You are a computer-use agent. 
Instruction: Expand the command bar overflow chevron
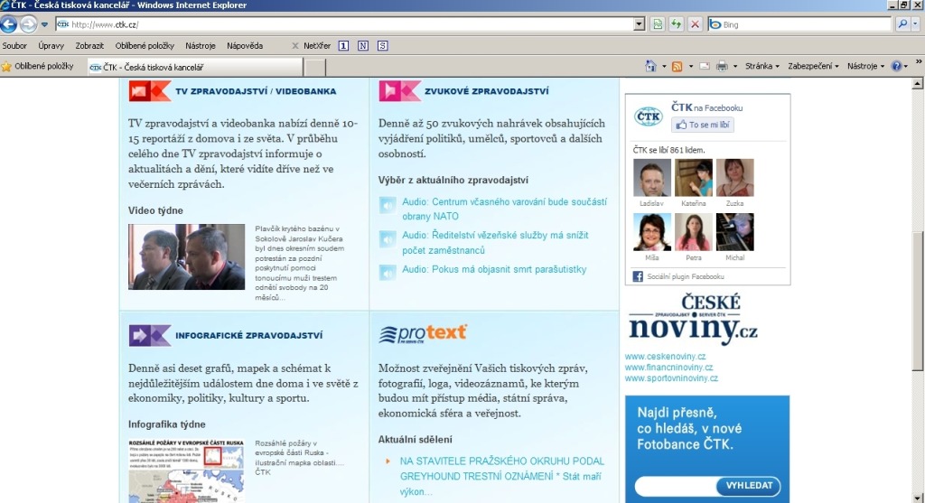point(919,62)
